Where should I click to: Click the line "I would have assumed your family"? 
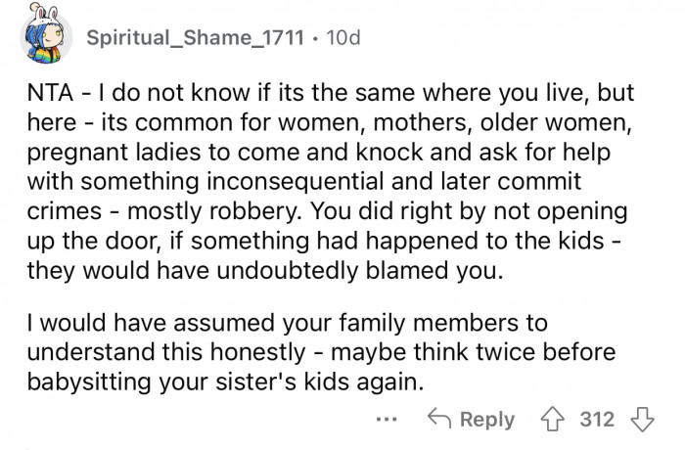(x=287, y=323)
